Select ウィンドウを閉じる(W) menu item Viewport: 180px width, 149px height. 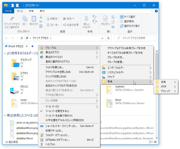(69, 76)
